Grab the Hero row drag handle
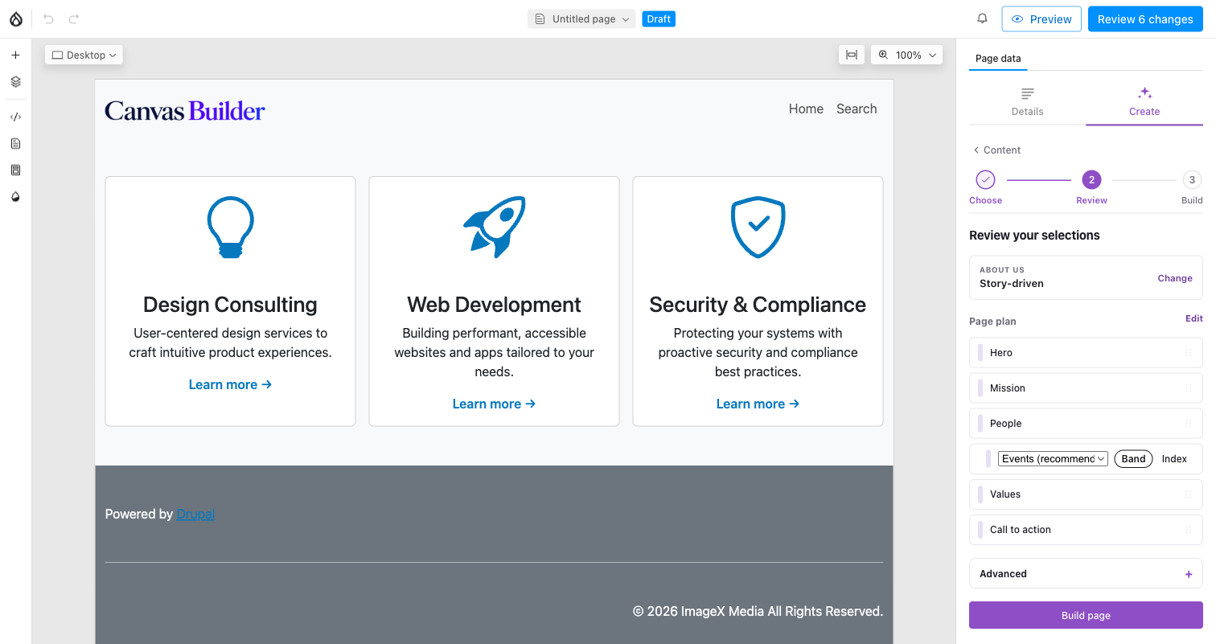Image resolution: width=1216 pixels, height=644 pixels. tap(1188, 353)
